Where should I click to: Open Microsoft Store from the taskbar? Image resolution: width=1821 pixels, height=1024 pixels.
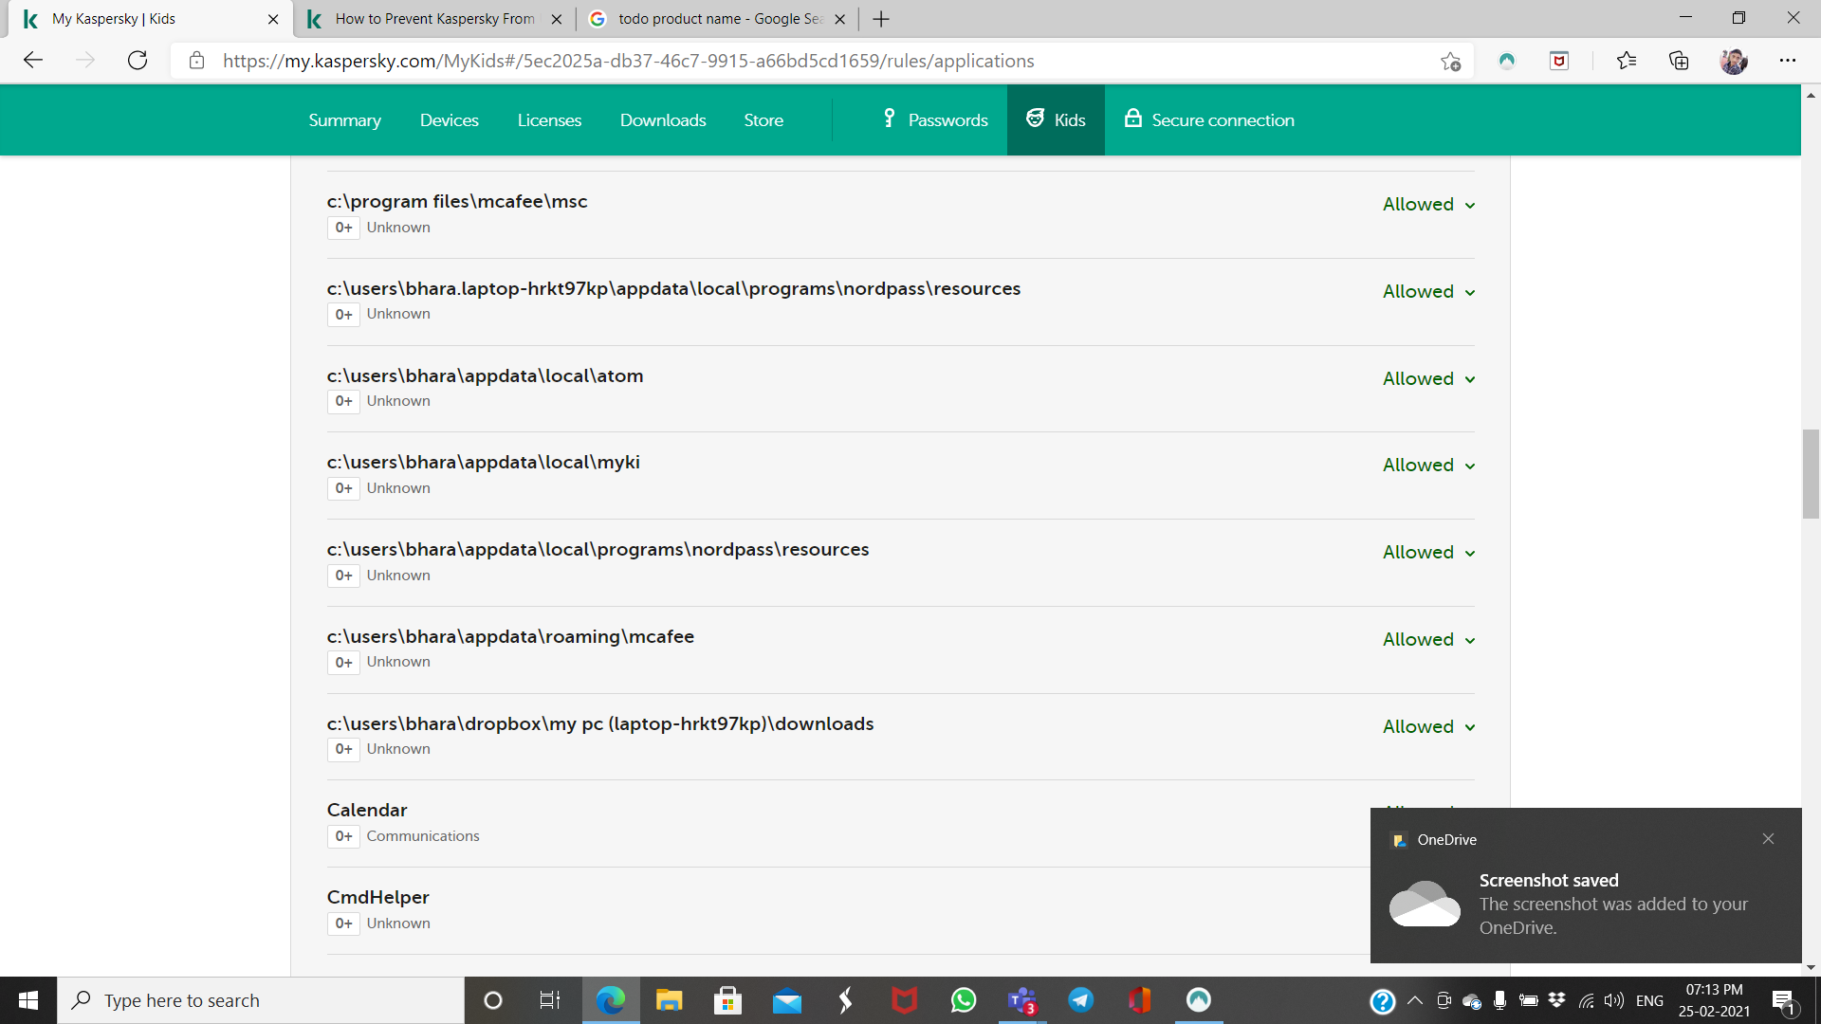pos(727,1000)
